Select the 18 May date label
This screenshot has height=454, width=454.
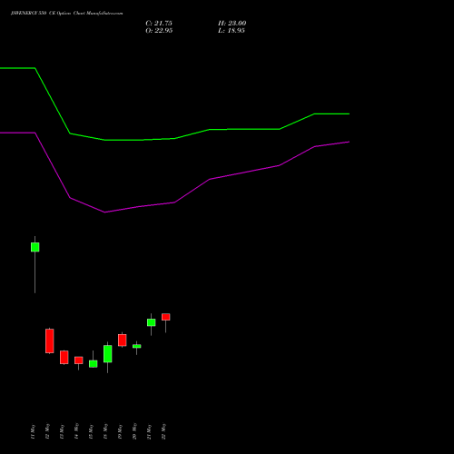[x=105, y=431]
